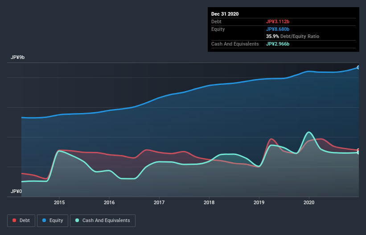Click the 2016 x-axis label

pyautogui.click(x=109, y=202)
